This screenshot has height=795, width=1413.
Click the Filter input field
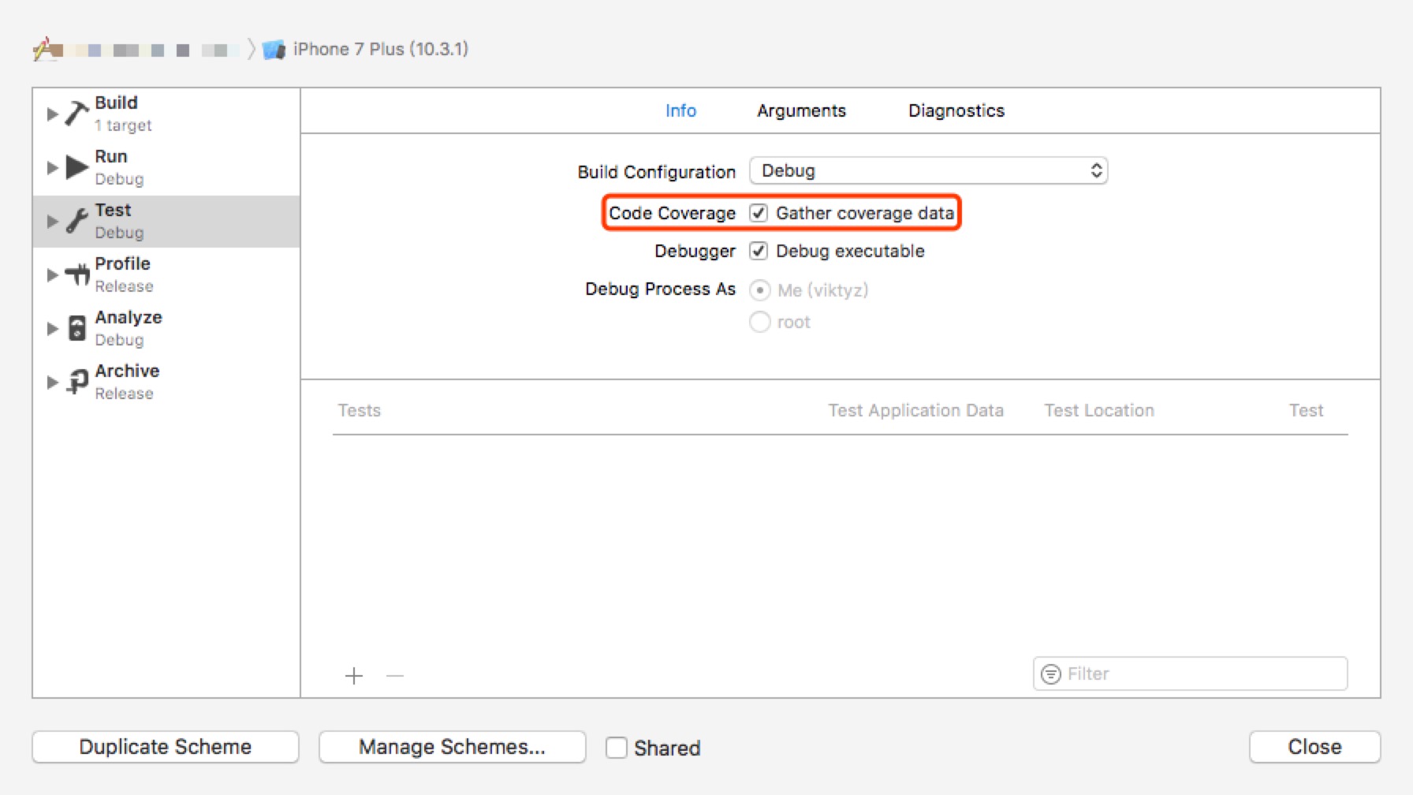pos(1191,674)
